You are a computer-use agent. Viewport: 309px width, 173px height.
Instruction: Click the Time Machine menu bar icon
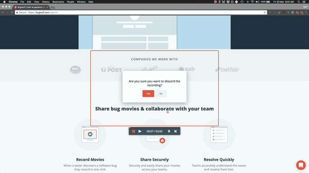242,2
